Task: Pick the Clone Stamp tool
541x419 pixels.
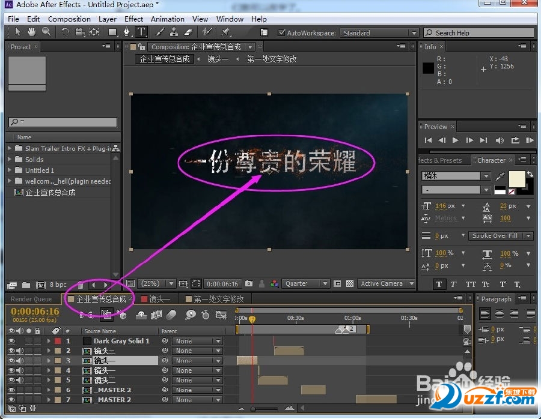Action: coord(174,32)
